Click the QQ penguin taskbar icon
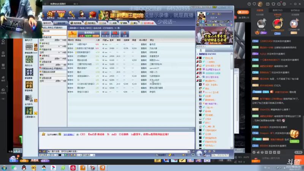Screen dimensions: 304x171 [x=24, y=168]
